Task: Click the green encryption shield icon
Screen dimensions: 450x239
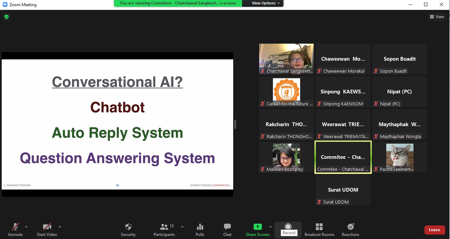Action: click(6, 17)
